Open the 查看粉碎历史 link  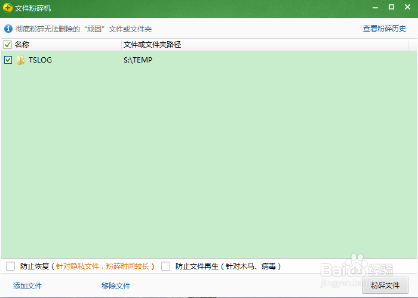pyautogui.click(x=385, y=29)
